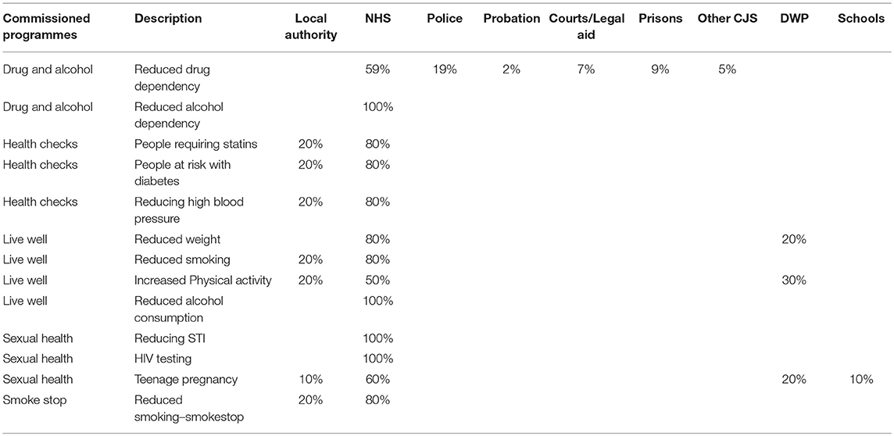
Task: Select the 59% NHS cell
Action: tap(377, 70)
